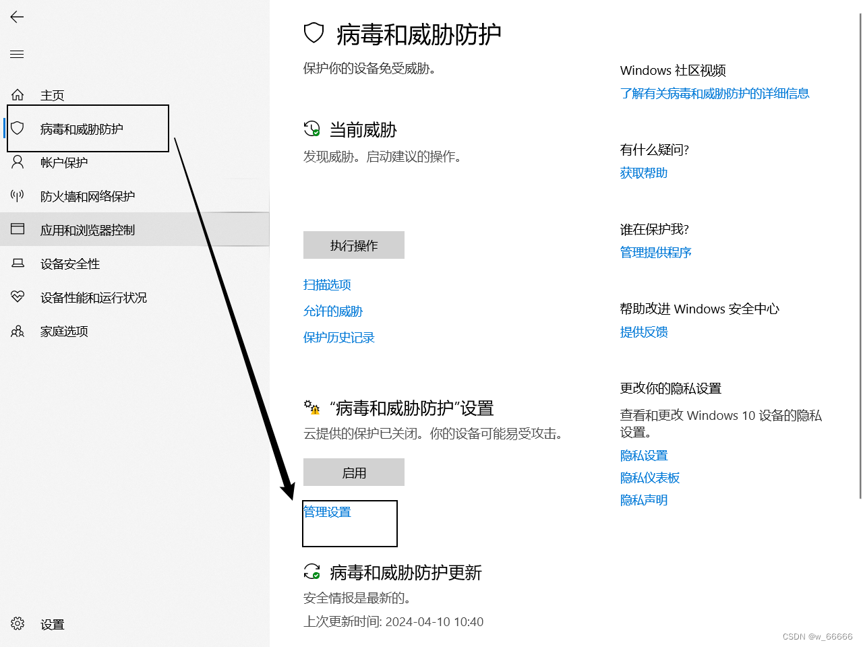
Task: Click the heart icon for 设备性能和运行状况
Action: pyautogui.click(x=18, y=297)
